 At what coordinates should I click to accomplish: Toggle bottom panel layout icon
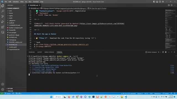(x=157, y=2)
